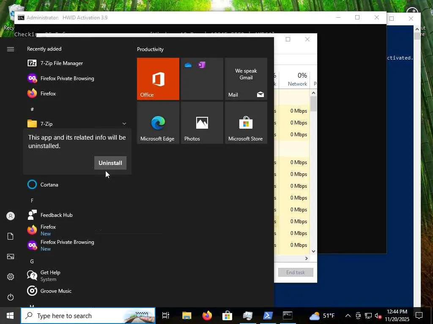Click End task in Task Manager

tap(296, 272)
